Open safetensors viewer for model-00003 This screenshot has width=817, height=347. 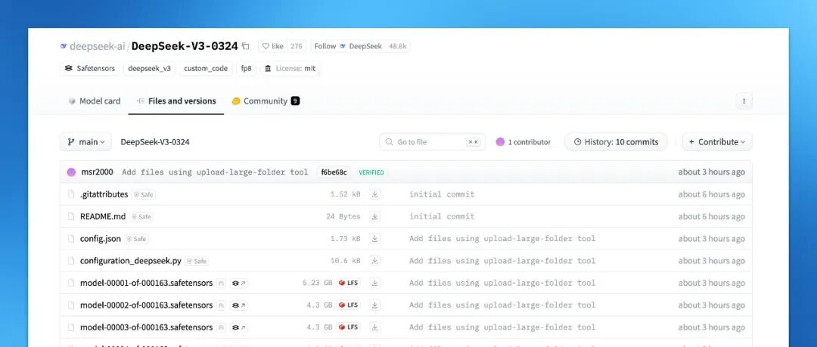(239, 328)
